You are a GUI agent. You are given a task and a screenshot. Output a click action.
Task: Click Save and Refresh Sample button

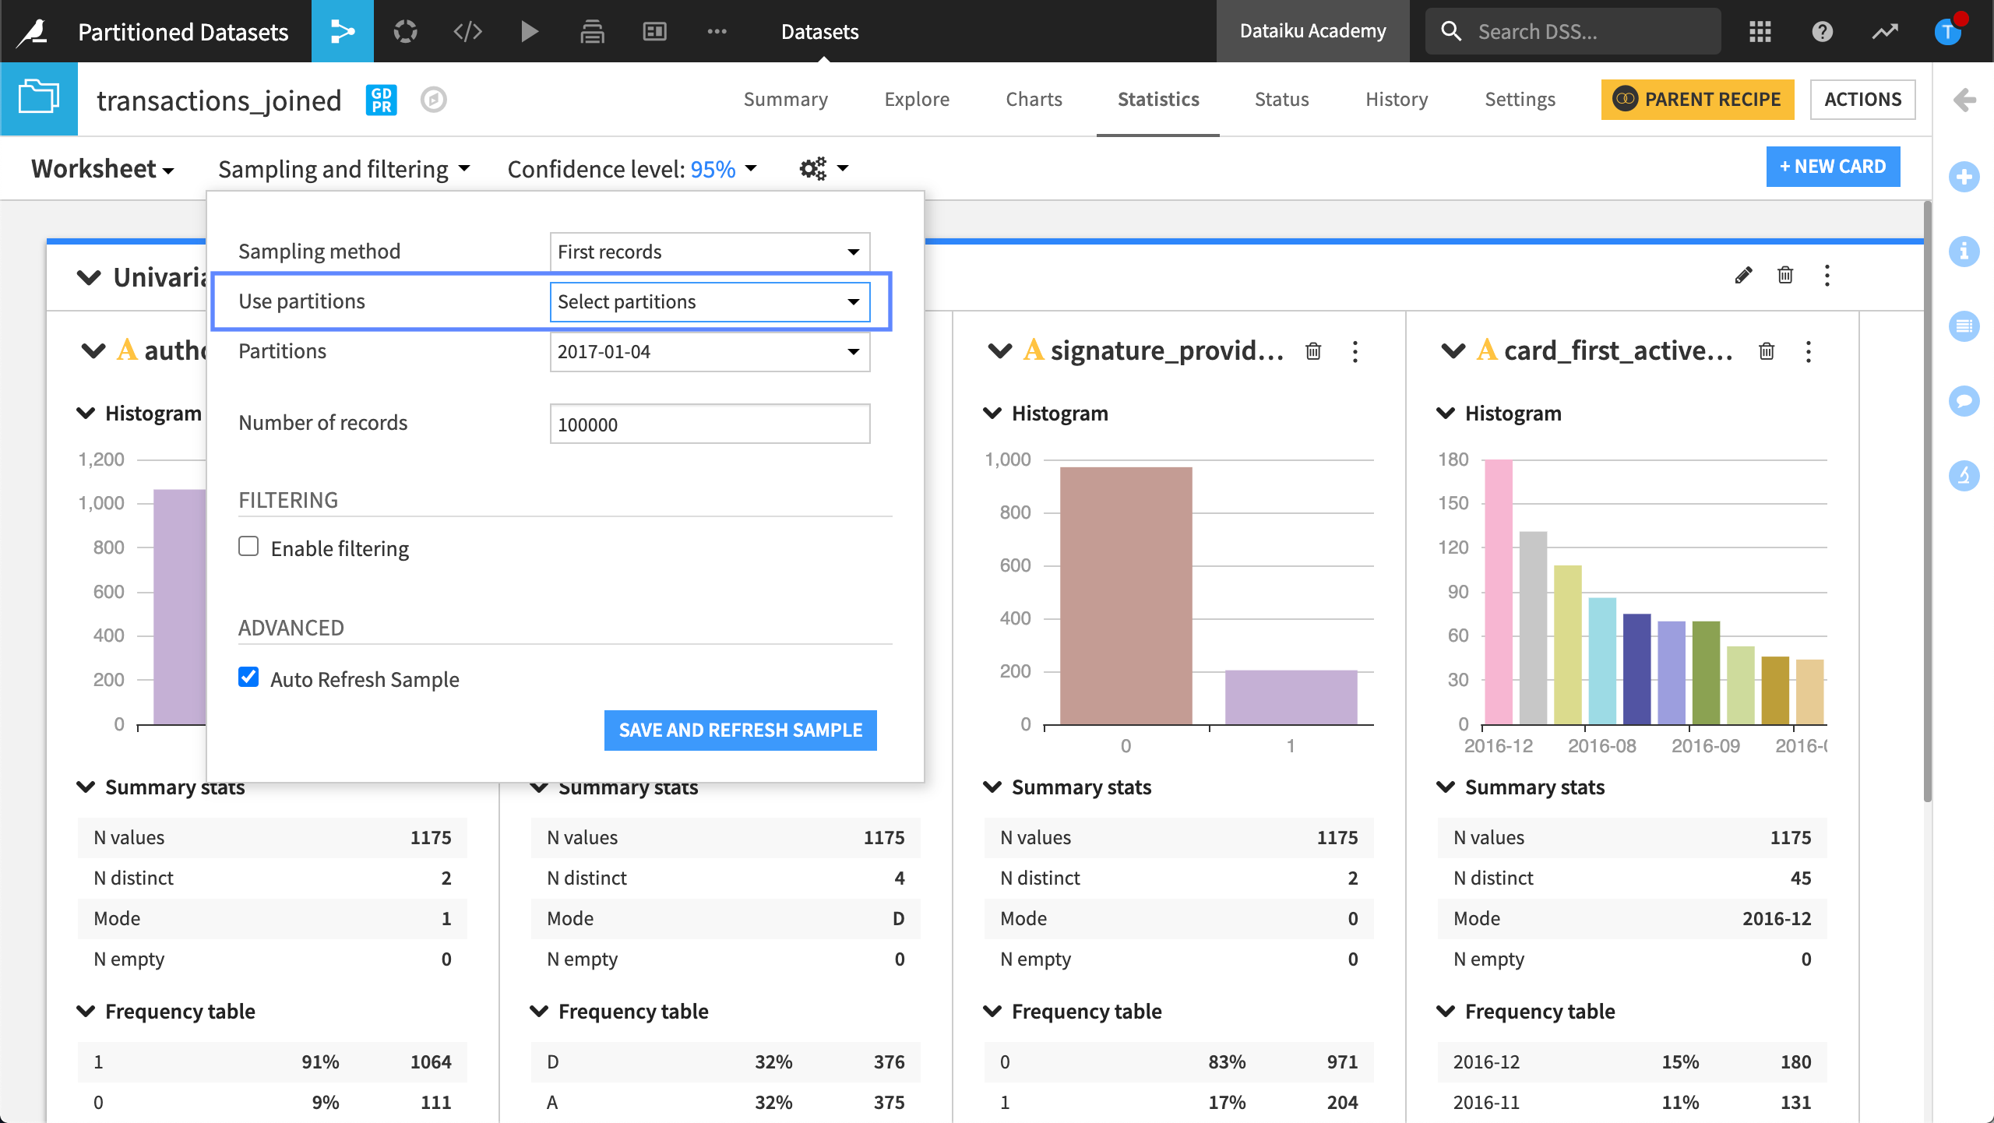[x=740, y=730]
